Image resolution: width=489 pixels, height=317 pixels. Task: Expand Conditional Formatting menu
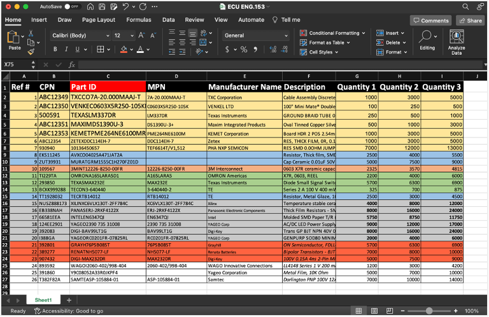click(332, 33)
